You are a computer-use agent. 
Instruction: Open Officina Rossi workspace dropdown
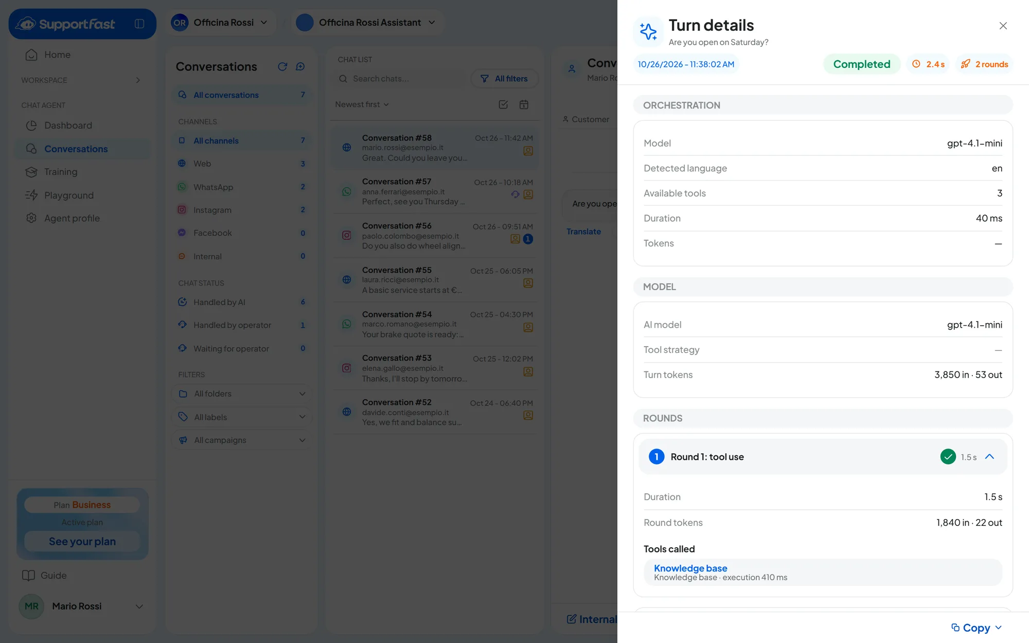pos(221,23)
